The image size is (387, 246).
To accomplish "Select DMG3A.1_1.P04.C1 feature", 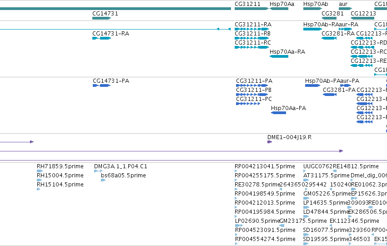I will click(x=121, y=166).
